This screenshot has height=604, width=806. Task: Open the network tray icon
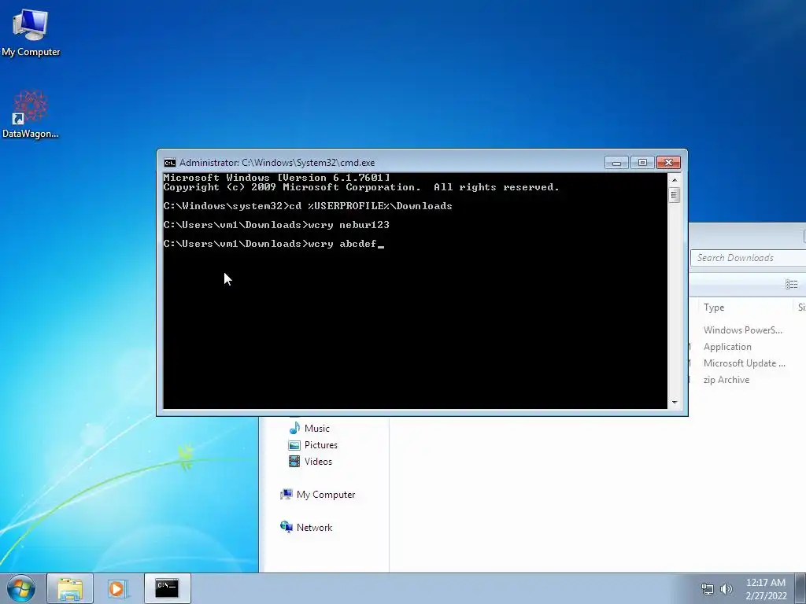pyautogui.click(x=708, y=589)
